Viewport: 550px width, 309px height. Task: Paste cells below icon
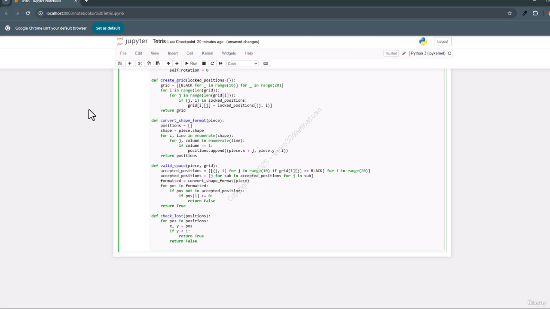coord(158,64)
